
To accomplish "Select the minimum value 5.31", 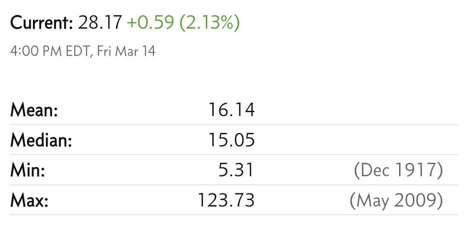I will pyautogui.click(x=236, y=170).
